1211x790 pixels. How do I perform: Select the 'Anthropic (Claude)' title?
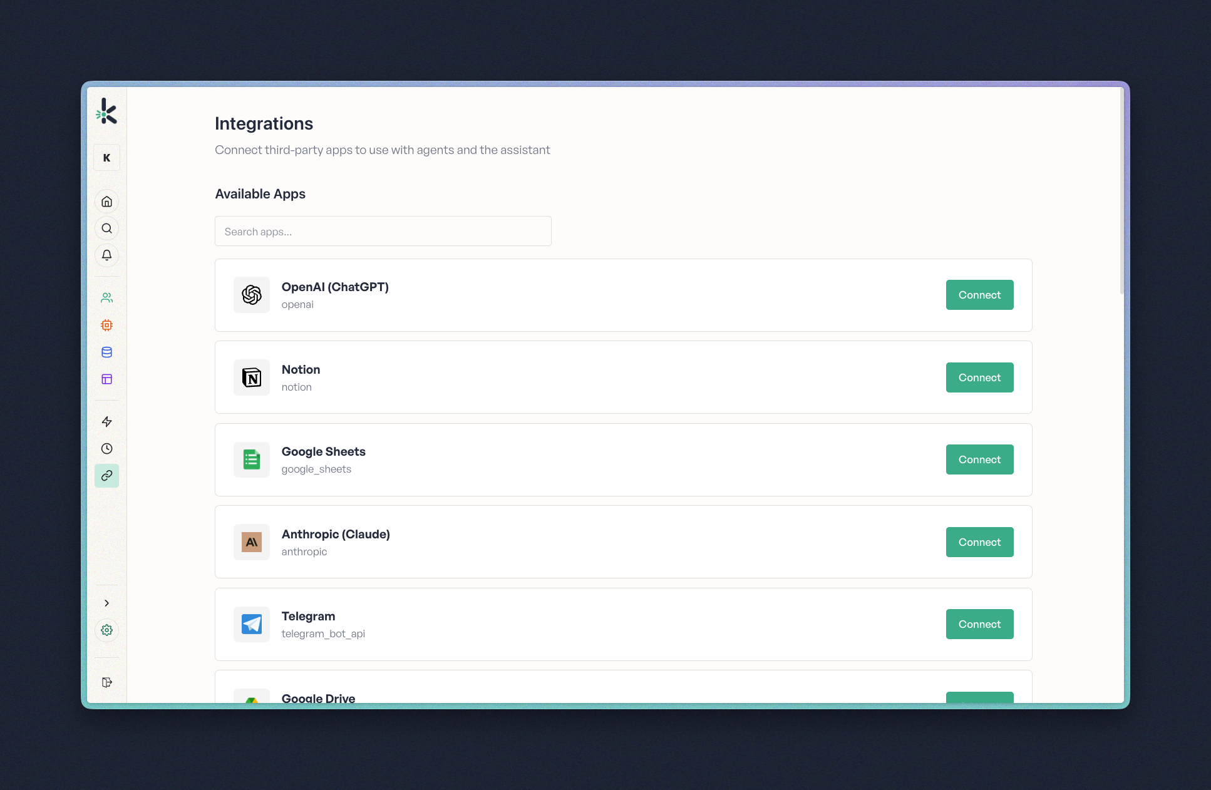[x=336, y=535]
